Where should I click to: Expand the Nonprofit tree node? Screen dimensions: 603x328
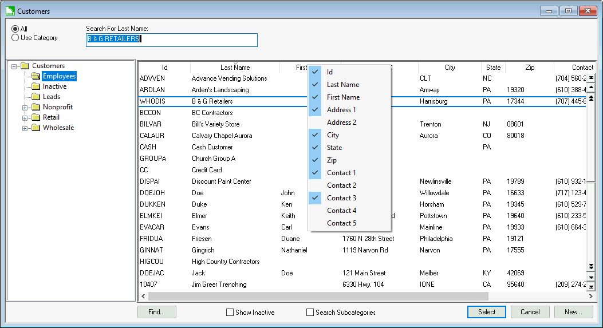[x=25, y=108]
